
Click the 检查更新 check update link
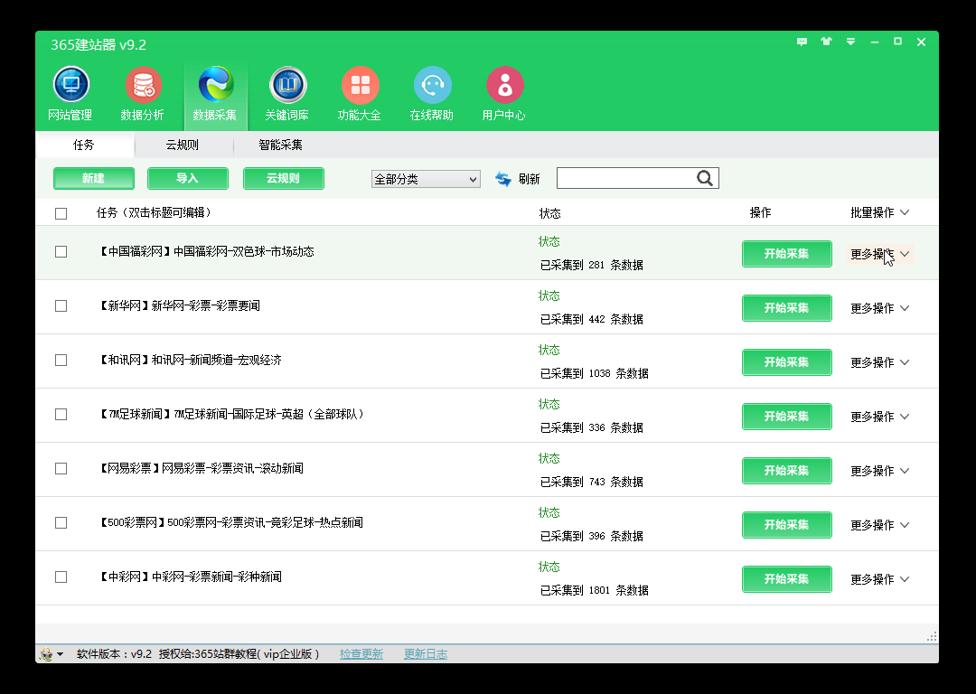click(x=361, y=654)
